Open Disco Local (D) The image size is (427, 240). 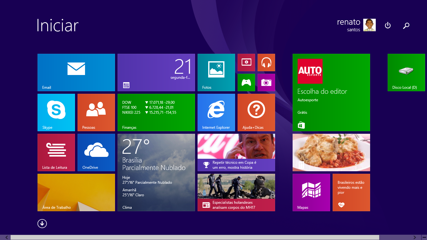pyautogui.click(x=406, y=72)
